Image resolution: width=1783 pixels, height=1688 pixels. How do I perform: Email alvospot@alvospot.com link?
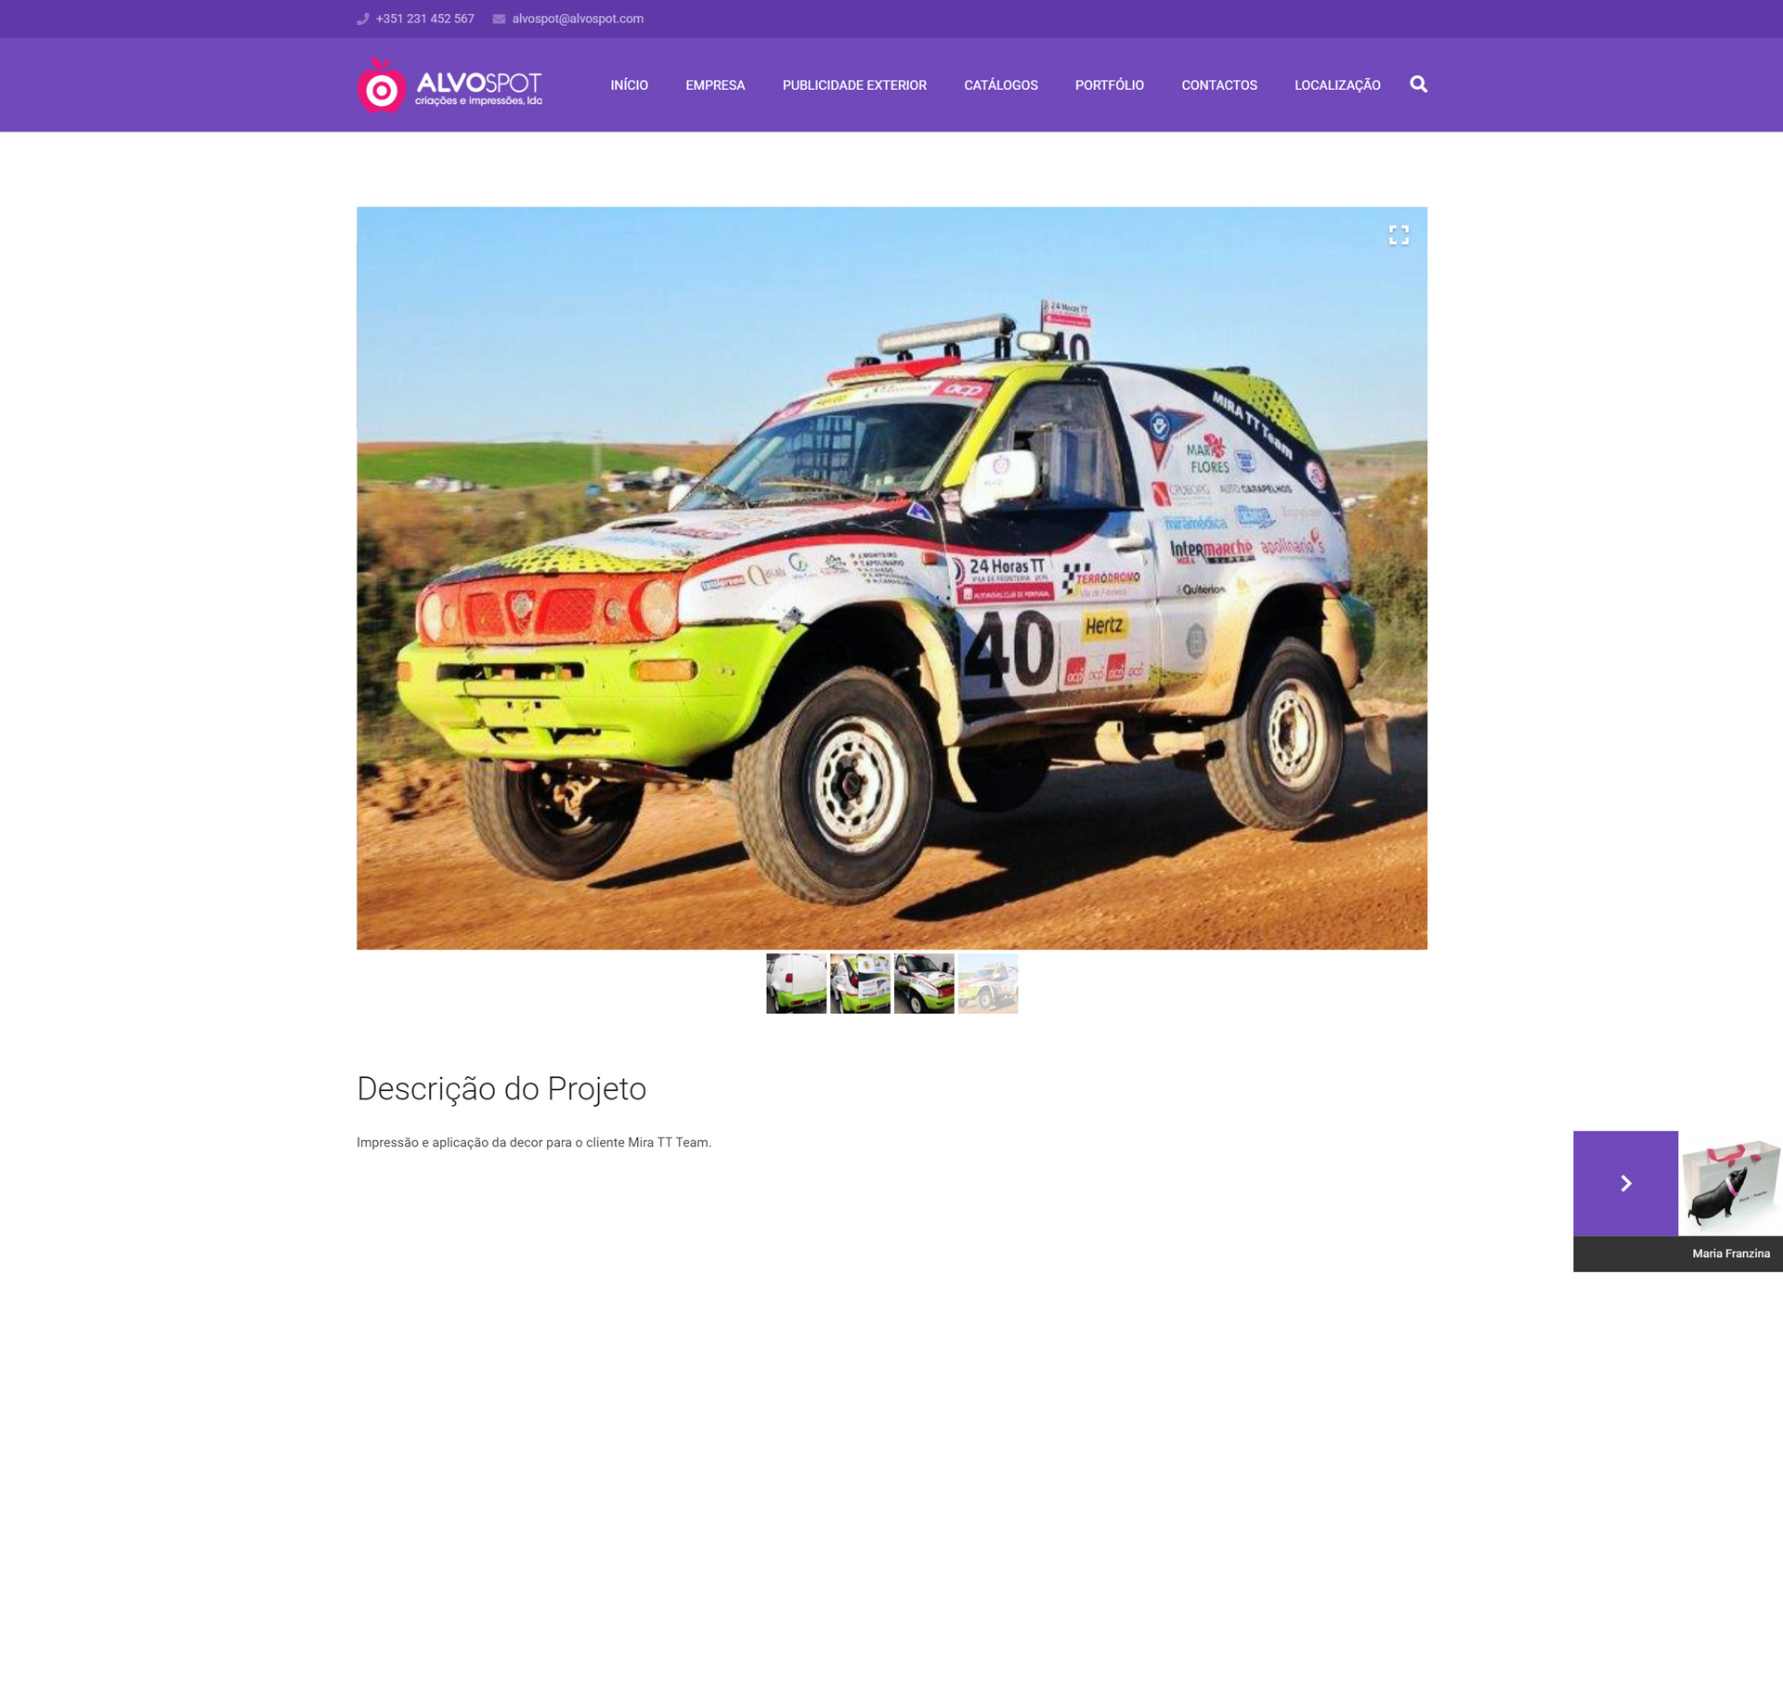[578, 19]
